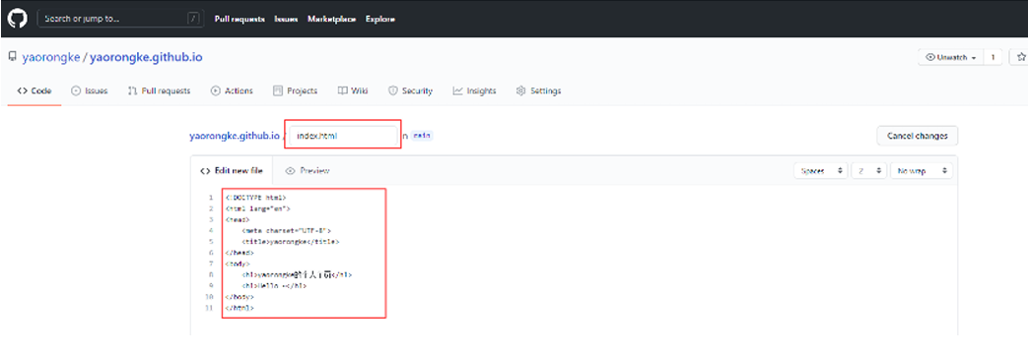Image resolution: width=1028 pixels, height=355 pixels.
Task: Open the Explore page
Action: [380, 19]
